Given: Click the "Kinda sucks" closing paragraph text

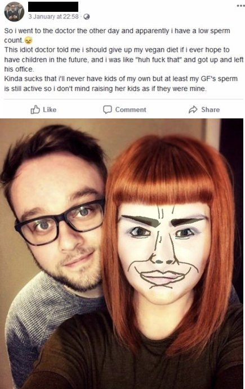Looking at the screenshot, I should coord(121,83).
